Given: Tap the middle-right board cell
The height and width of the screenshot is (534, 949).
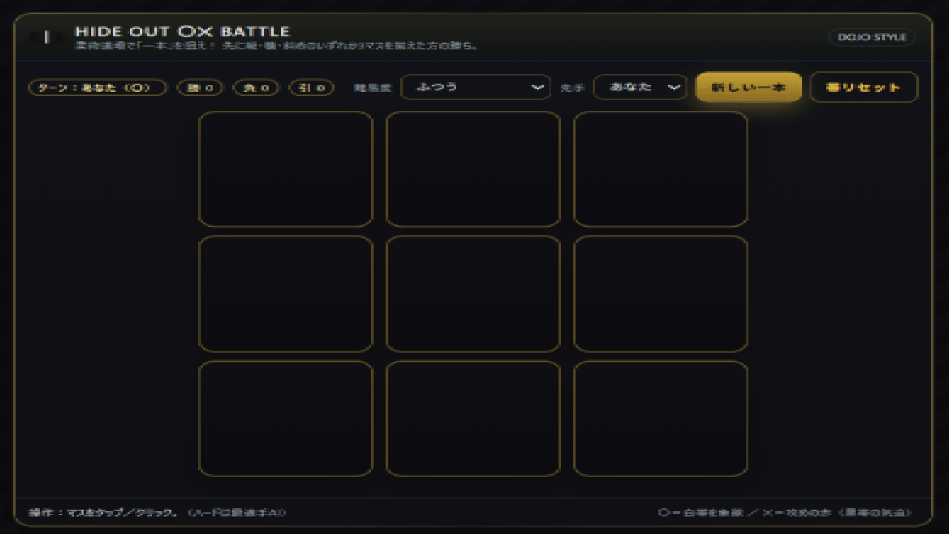Looking at the screenshot, I should click(x=660, y=294).
